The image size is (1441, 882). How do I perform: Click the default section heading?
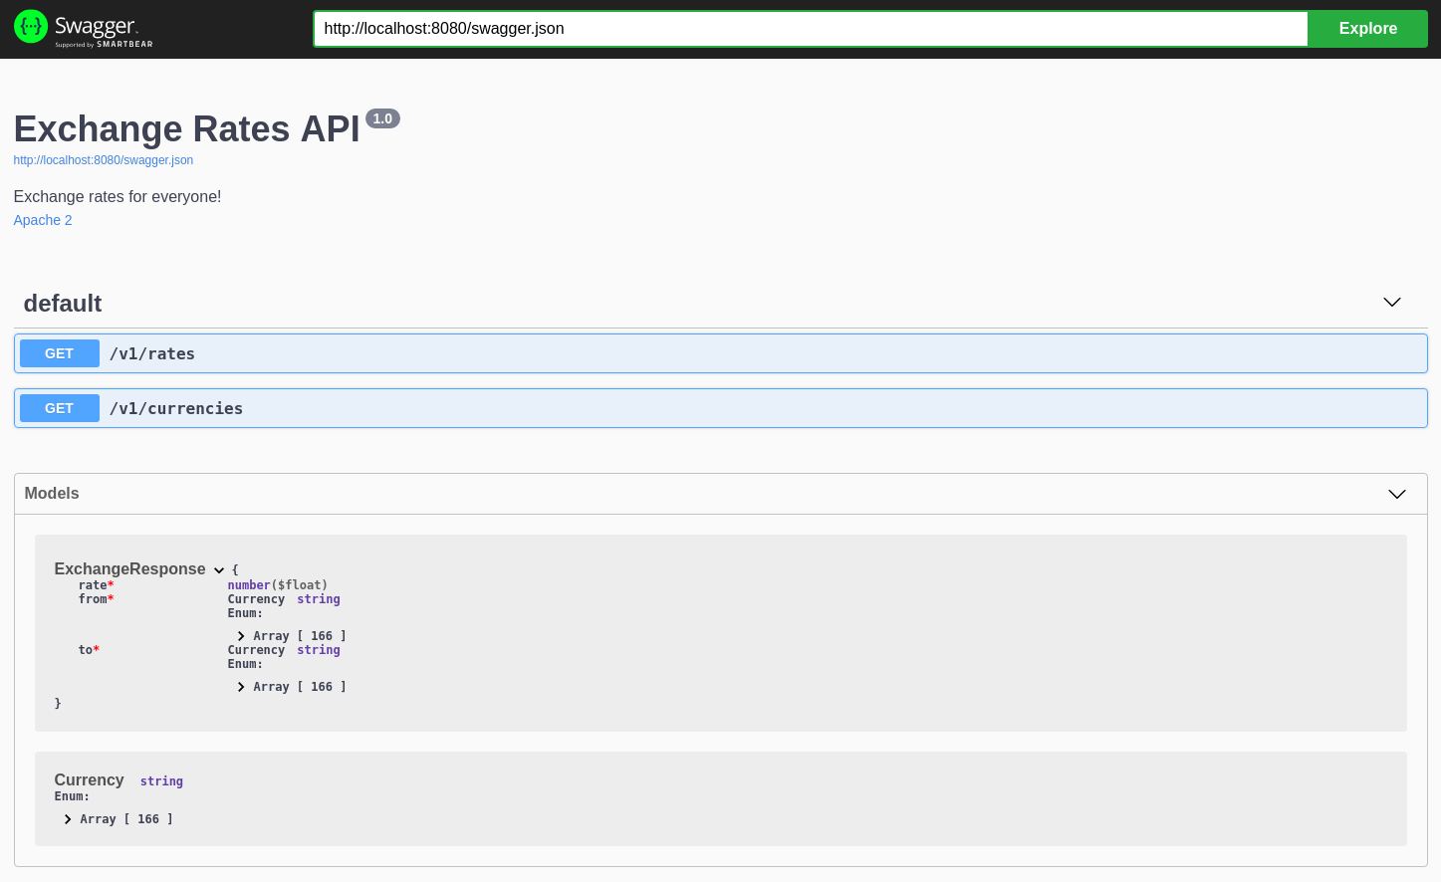coord(63,304)
